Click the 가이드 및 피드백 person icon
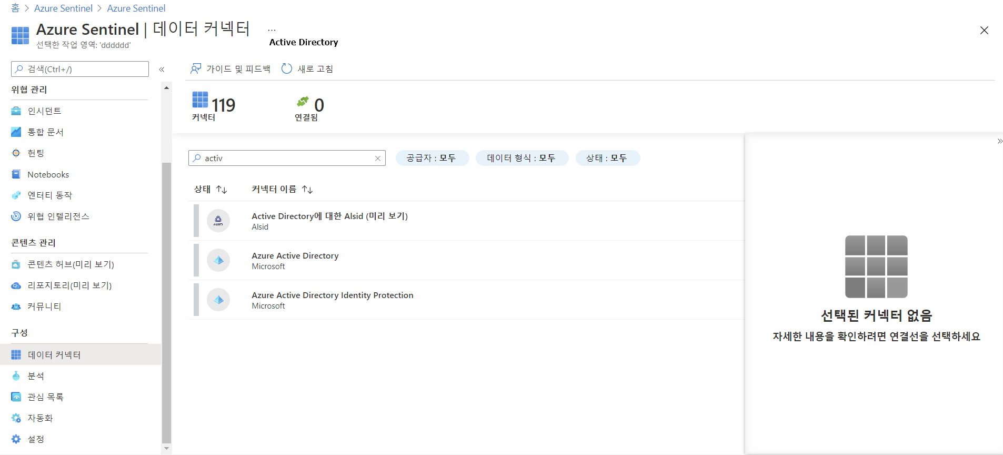This screenshot has width=1003, height=455. (196, 69)
